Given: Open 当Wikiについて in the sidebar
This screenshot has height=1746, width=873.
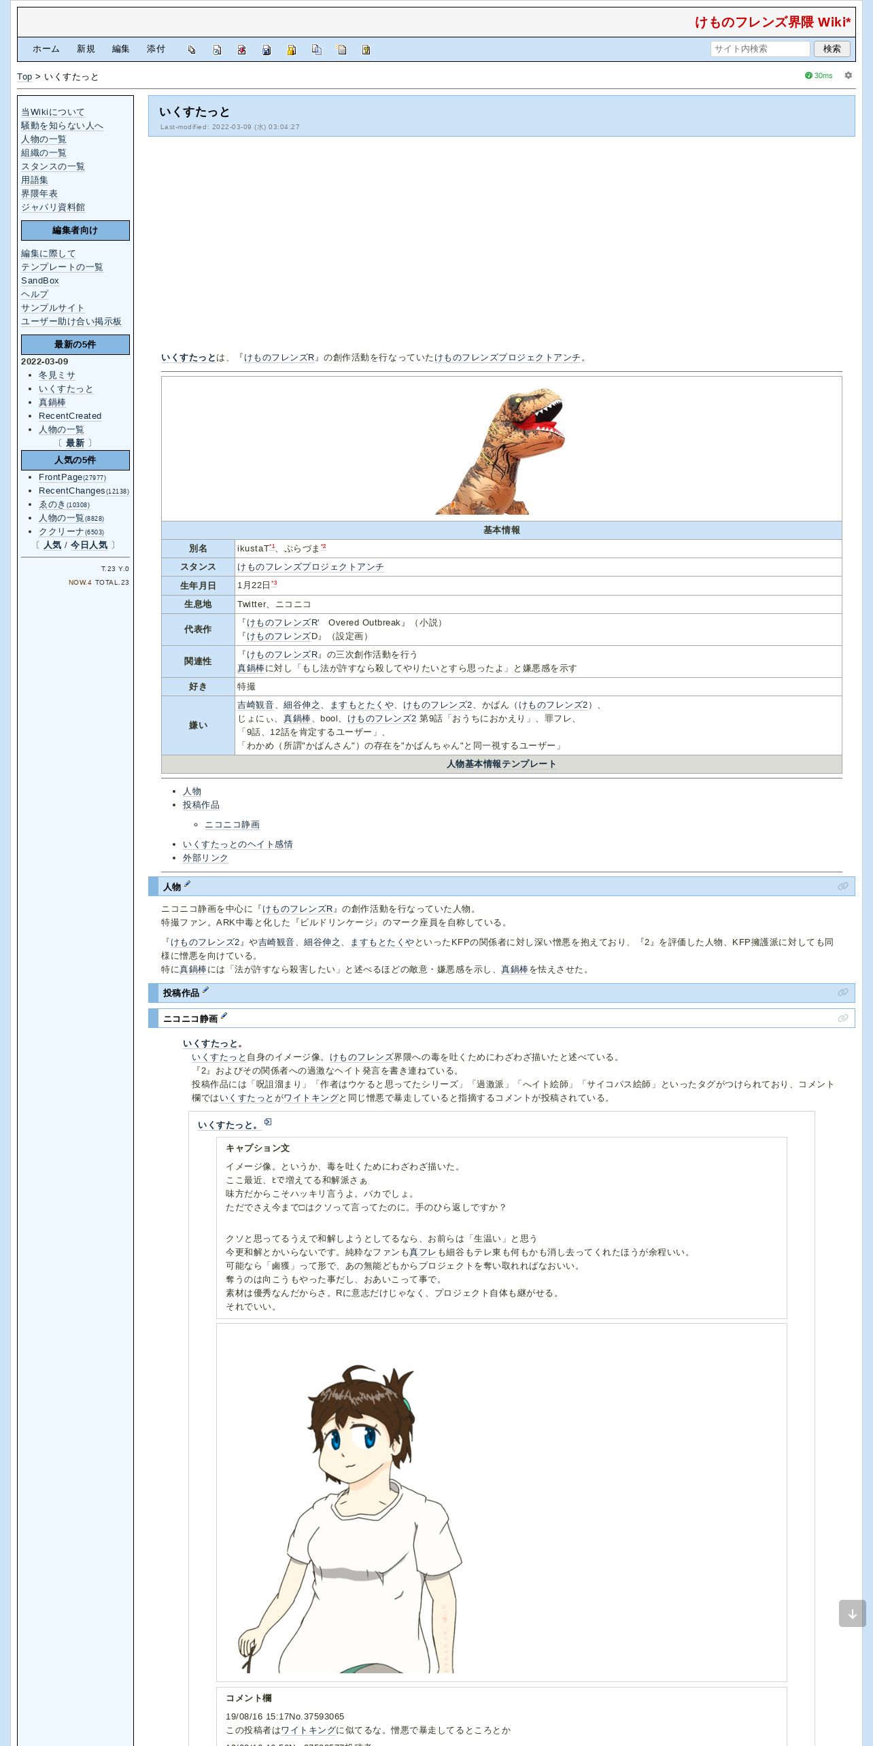Looking at the screenshot, I should click(53, 112).
